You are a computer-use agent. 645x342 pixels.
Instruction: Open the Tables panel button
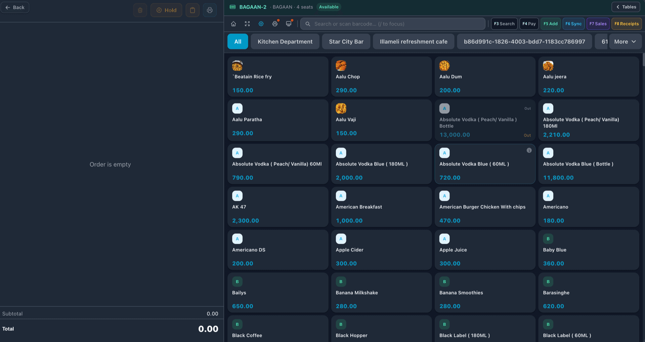tap(626, 7)
